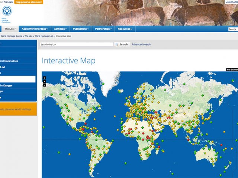Select the green marker in northern central Siberia
238x178 pixels.
[184, 84]
